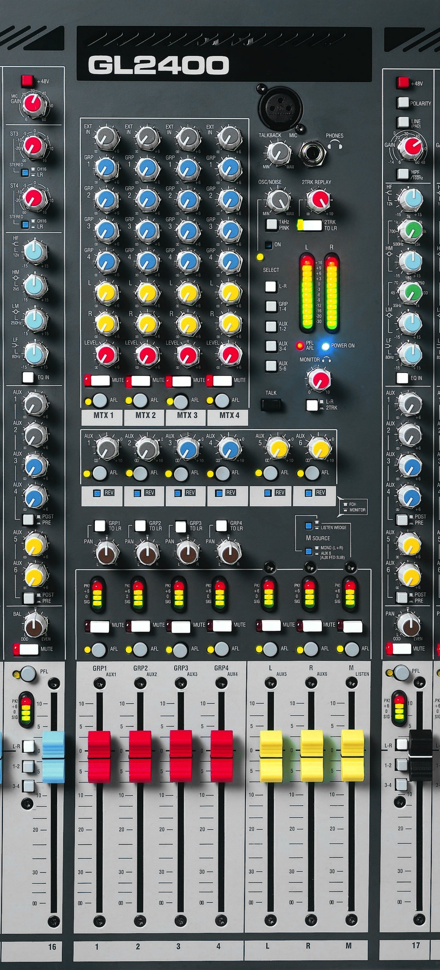Push the channel 16 PFL button

coord(28,674)
